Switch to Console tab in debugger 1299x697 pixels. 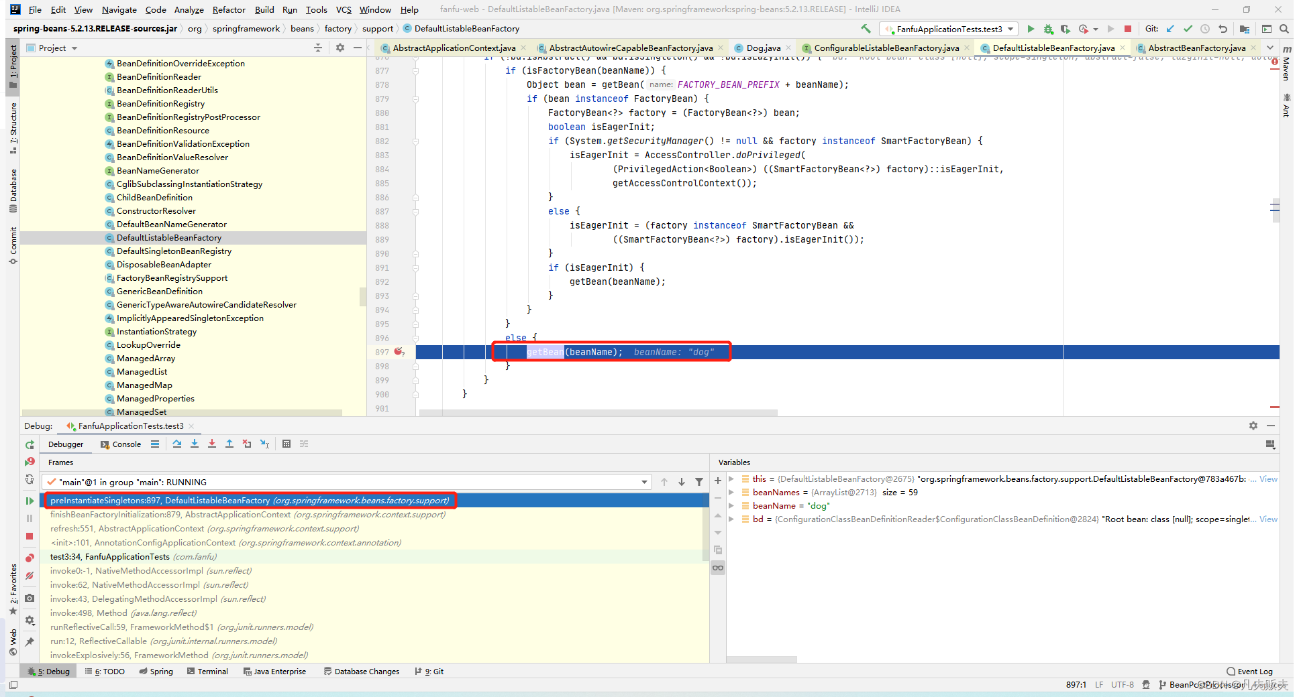(121, 444)
